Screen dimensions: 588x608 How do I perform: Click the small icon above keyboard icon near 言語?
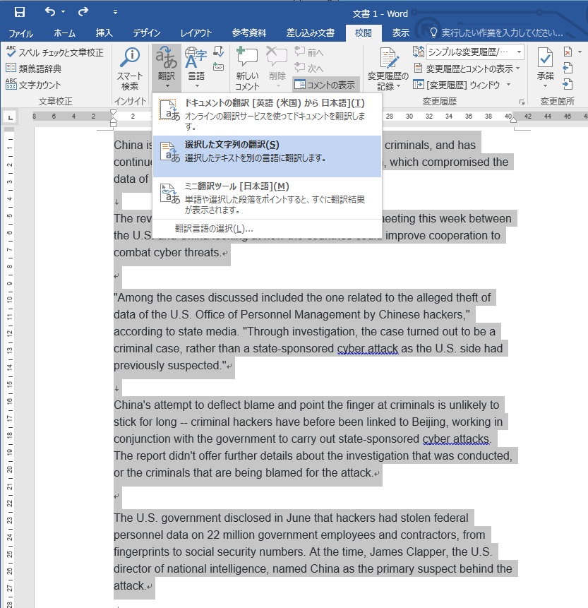(x=219, y=52)
